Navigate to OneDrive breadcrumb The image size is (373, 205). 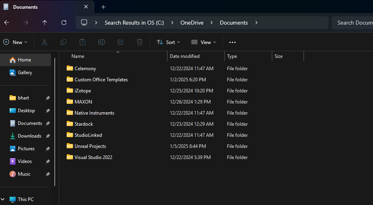[192, 23]
